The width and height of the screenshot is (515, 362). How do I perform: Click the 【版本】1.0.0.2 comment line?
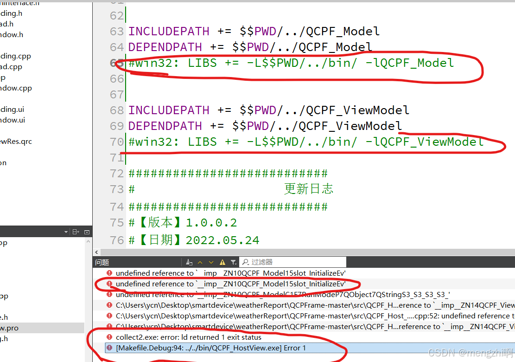click(183, 223)
